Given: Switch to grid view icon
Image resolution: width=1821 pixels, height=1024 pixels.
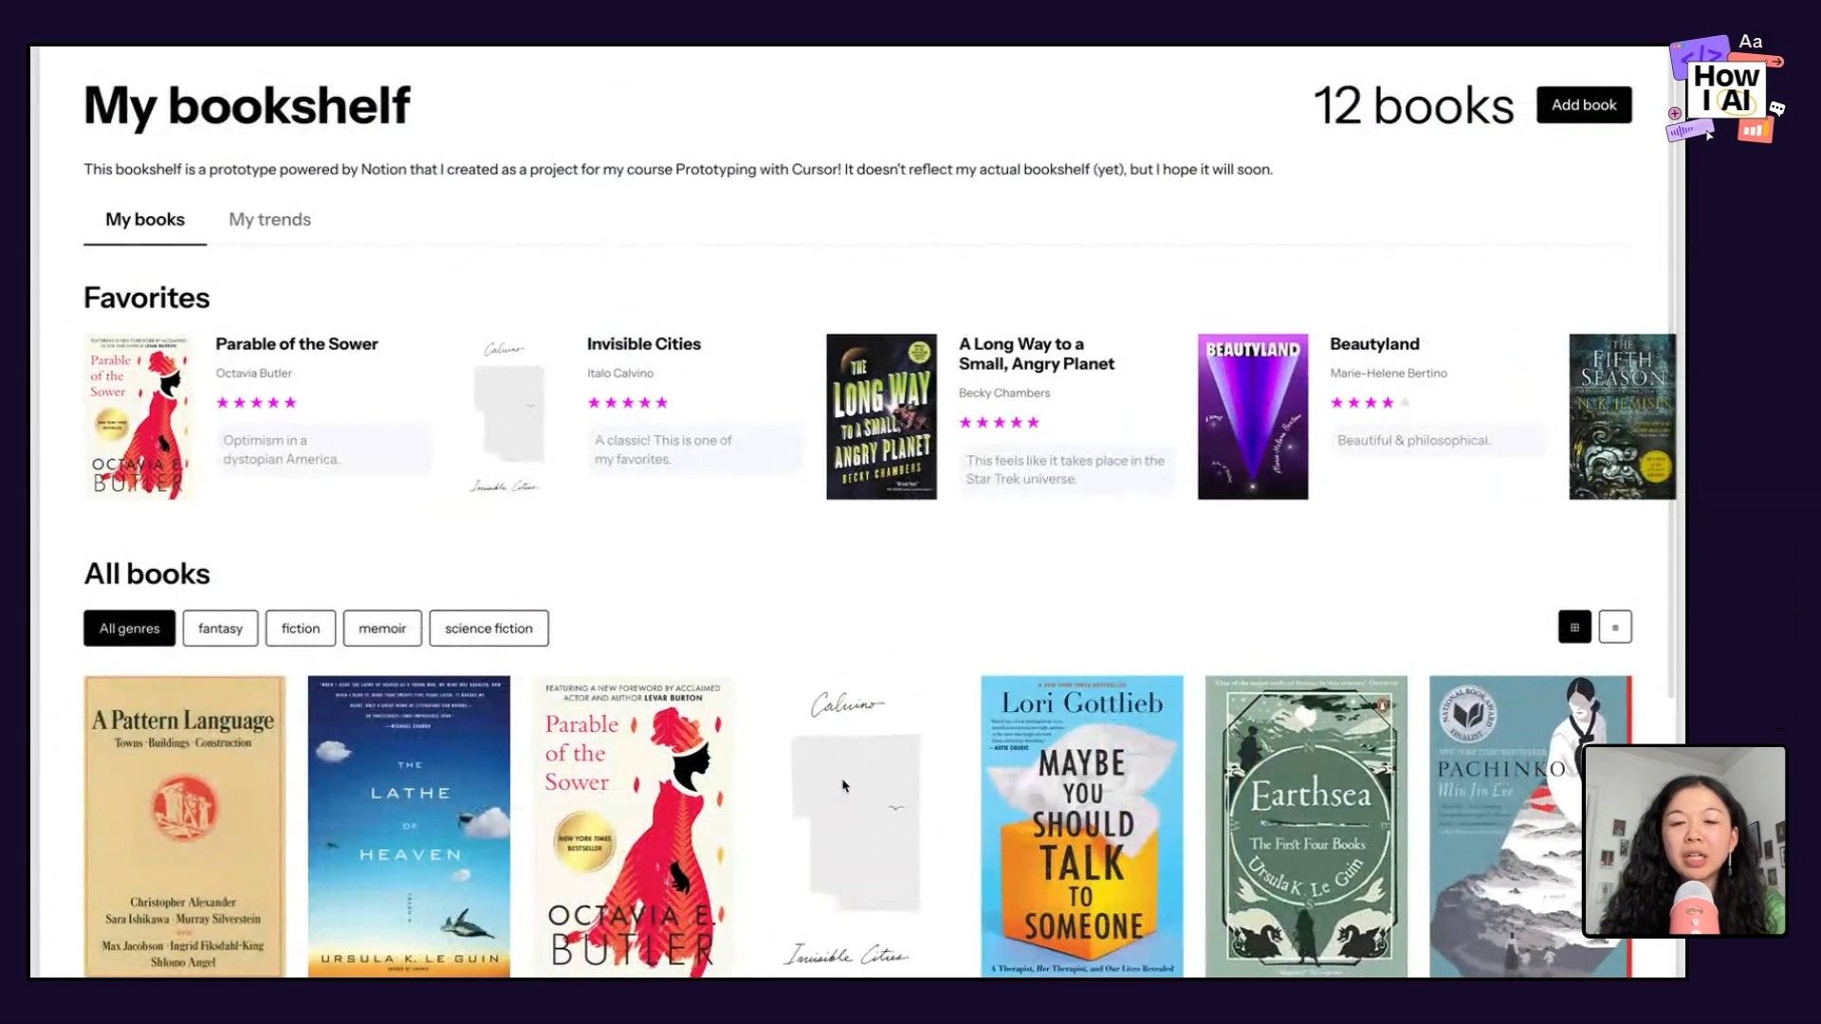Looking at the screenshot, I should 1574,627.
